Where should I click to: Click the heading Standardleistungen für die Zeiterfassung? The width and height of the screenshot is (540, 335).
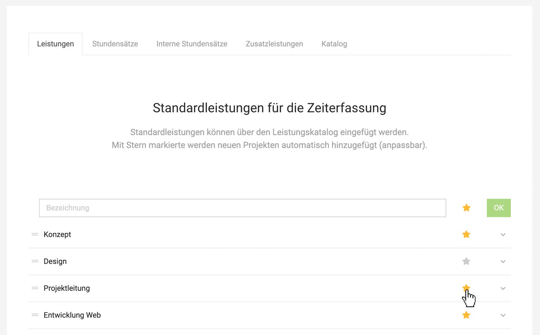270,108
